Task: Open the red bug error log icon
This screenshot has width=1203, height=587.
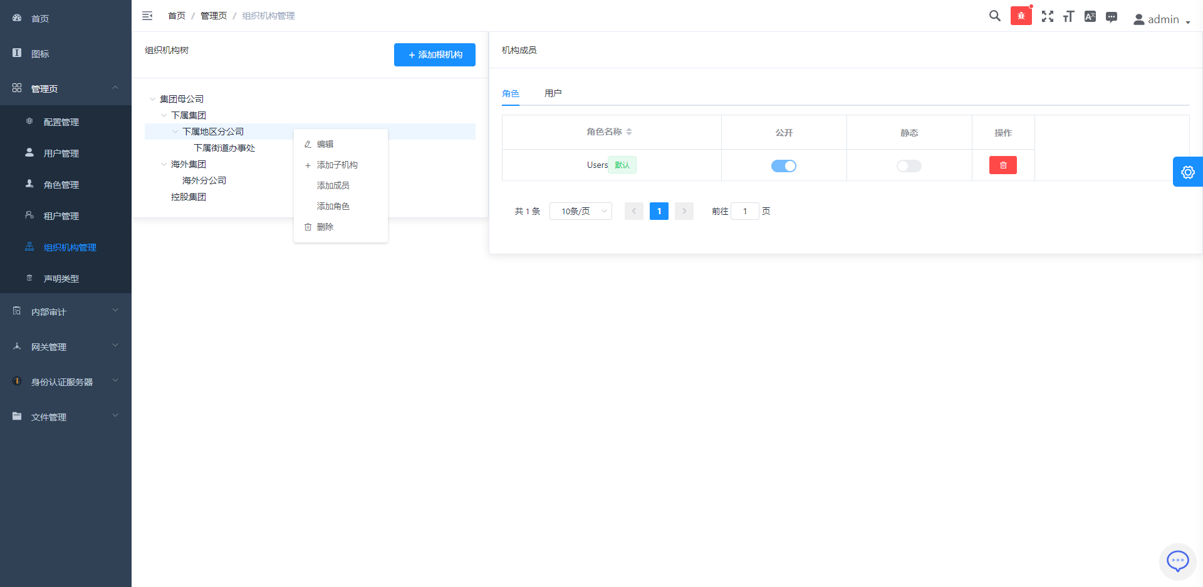Action: (1021, 16)
